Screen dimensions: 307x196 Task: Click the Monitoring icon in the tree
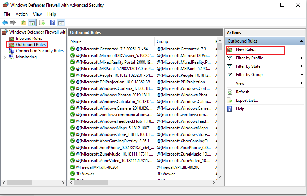(11, 57)
